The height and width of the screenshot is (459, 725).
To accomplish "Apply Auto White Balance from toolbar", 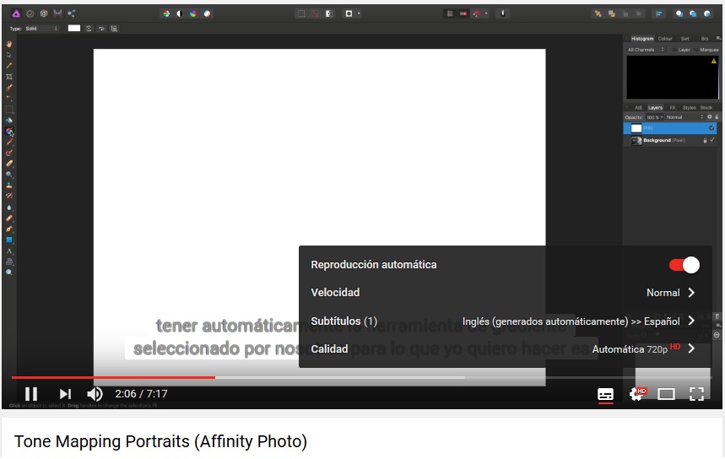I will (x=207, y=13).
